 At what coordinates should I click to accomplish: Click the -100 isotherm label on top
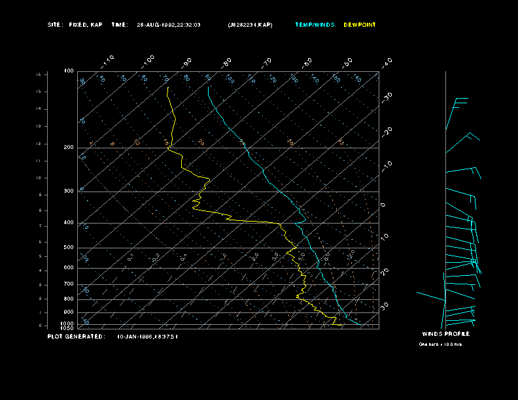148,61
